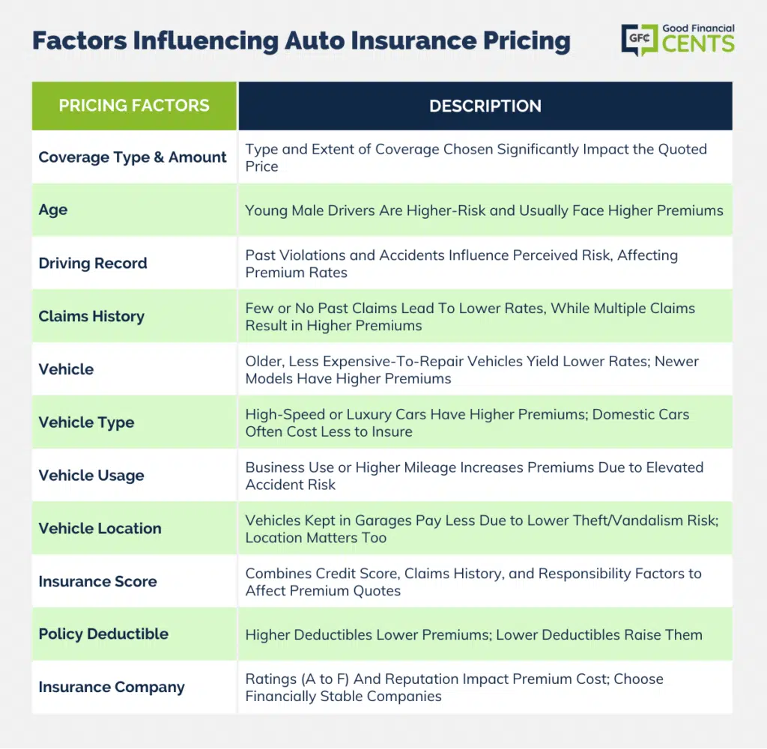Click the Factors Influencing Auto Insurance Pricing title
This screenshot has height=749, width=767.
(x=301, y=40)
